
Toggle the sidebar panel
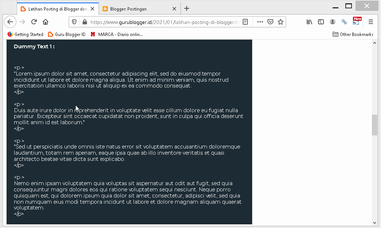pos(321,22)
